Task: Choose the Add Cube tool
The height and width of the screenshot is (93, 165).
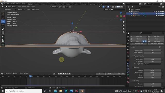Action: [x=3, y=45]
